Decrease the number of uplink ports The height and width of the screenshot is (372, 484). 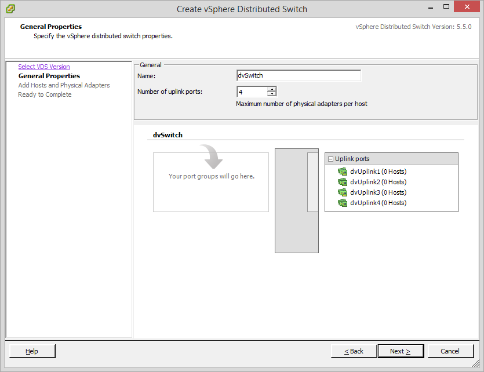coord(271,94)
